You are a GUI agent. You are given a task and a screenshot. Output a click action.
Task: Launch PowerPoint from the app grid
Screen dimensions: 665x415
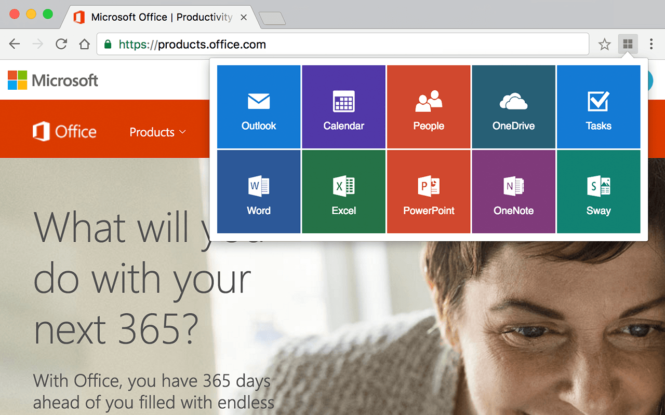tap(429, 192)
